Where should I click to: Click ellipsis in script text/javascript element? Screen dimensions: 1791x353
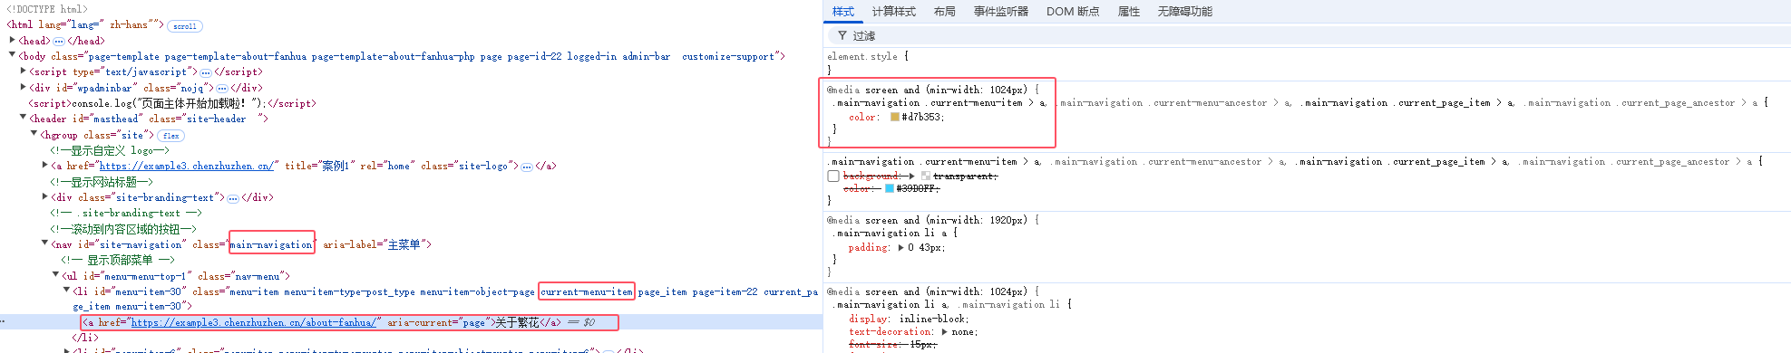tap(206, 72)
